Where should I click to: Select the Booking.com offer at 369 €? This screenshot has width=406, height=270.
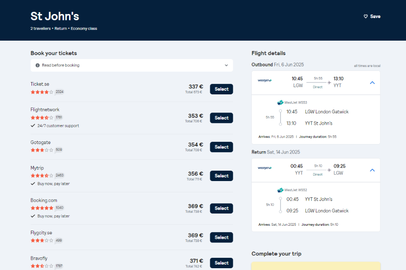coord(221,208)
